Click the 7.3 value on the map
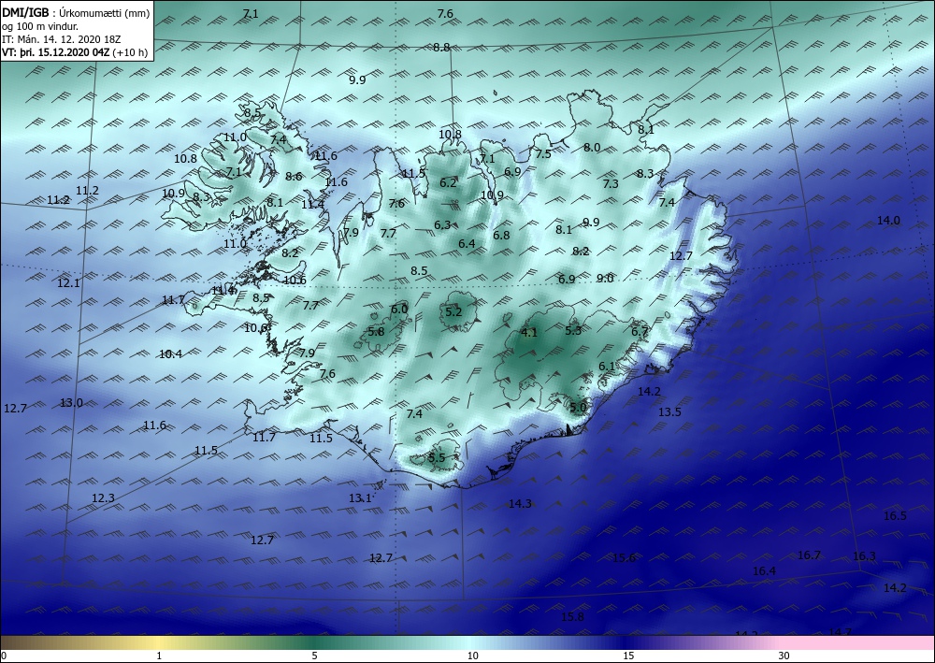This screenshot has width=935, height=663. pyautogui.click(x=611, y=183)
